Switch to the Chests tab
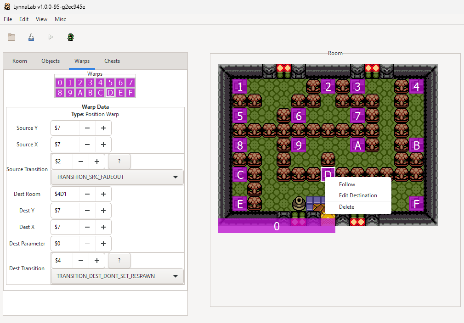The height and width of the screenshot is (323, 464). 112,61
